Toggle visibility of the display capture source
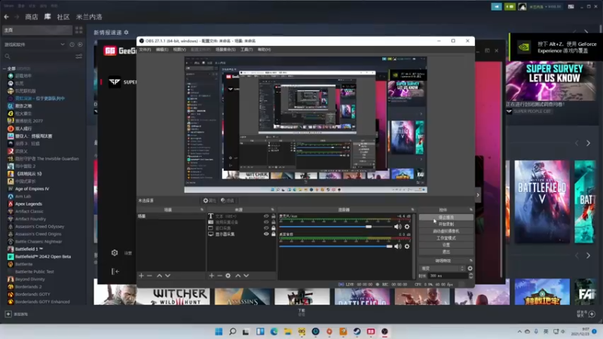603x339 pixels. [266, 234]
